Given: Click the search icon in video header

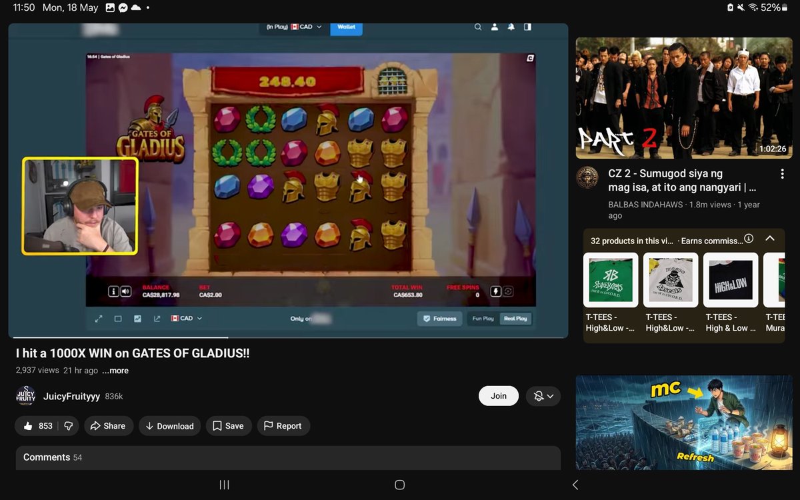Looking at the screenshot, I should 478,27.
